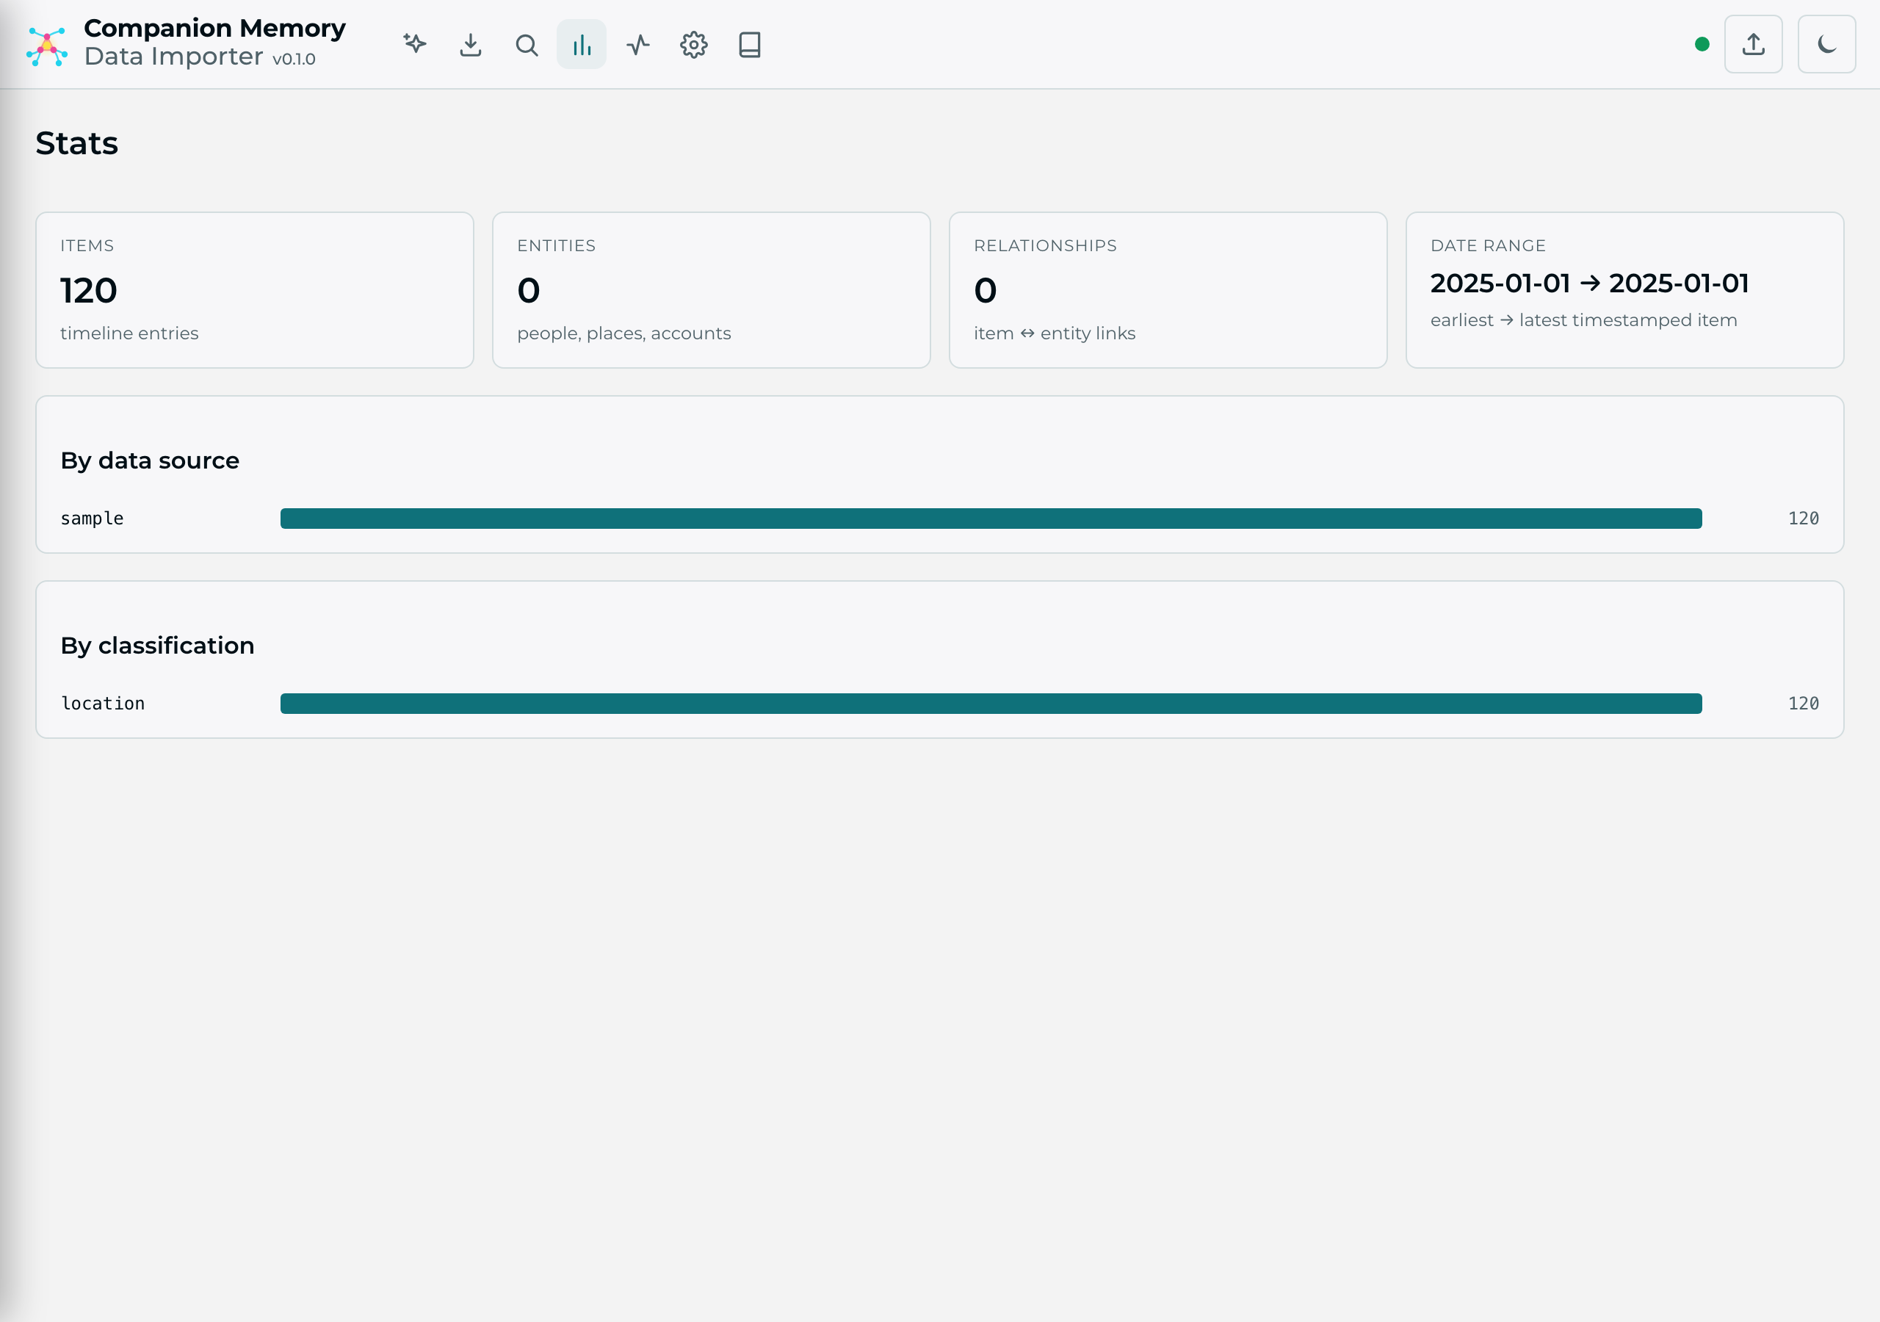
Task: Click the Stats page heading
Action: (x=77, y=143)
